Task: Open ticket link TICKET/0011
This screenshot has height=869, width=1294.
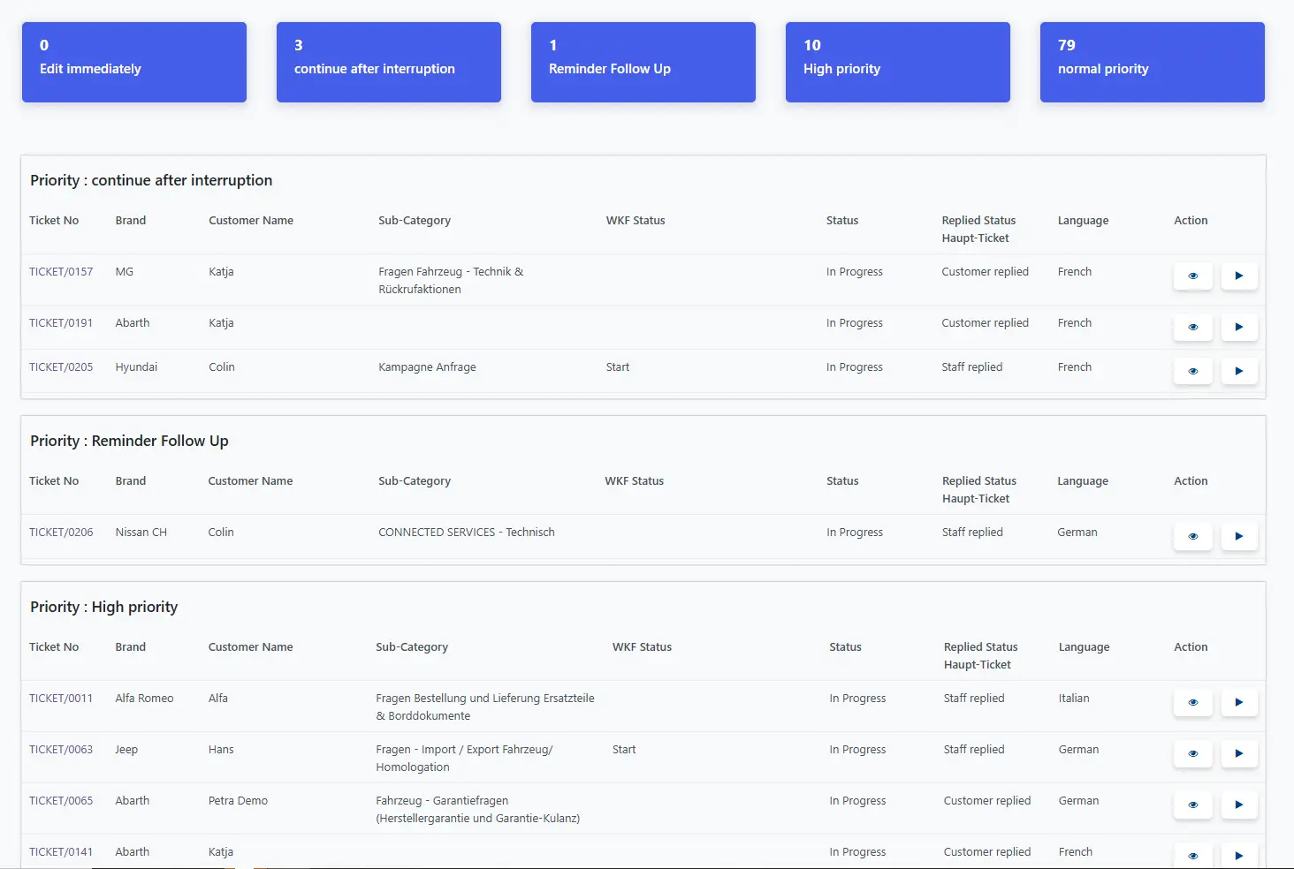Action: 61,699
